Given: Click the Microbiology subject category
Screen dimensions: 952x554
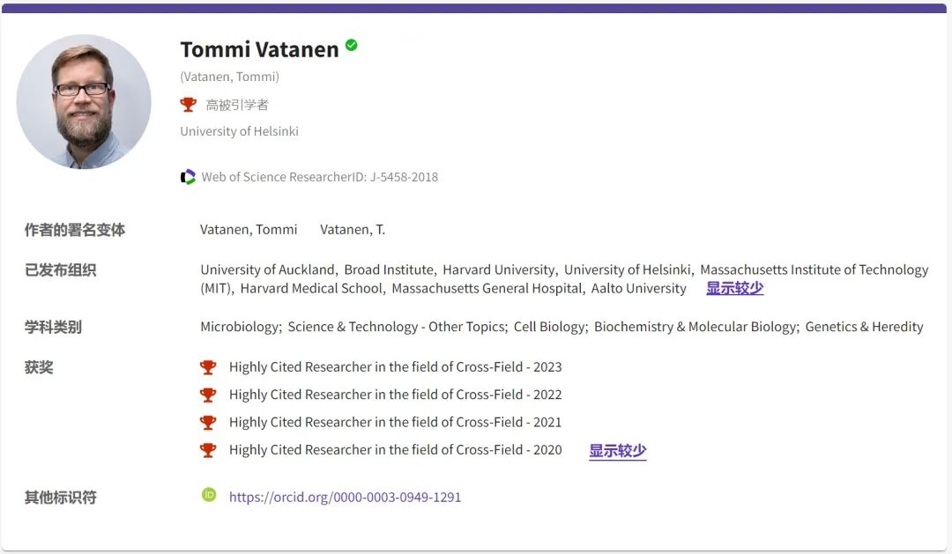Looking at the screenshot, I should pyautogui.click(x=240, y=327).
